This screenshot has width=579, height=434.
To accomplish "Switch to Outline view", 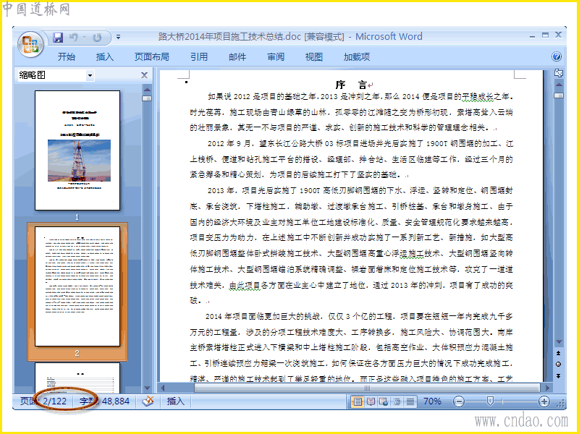I will pyautogui.click(x=397, y=401).
